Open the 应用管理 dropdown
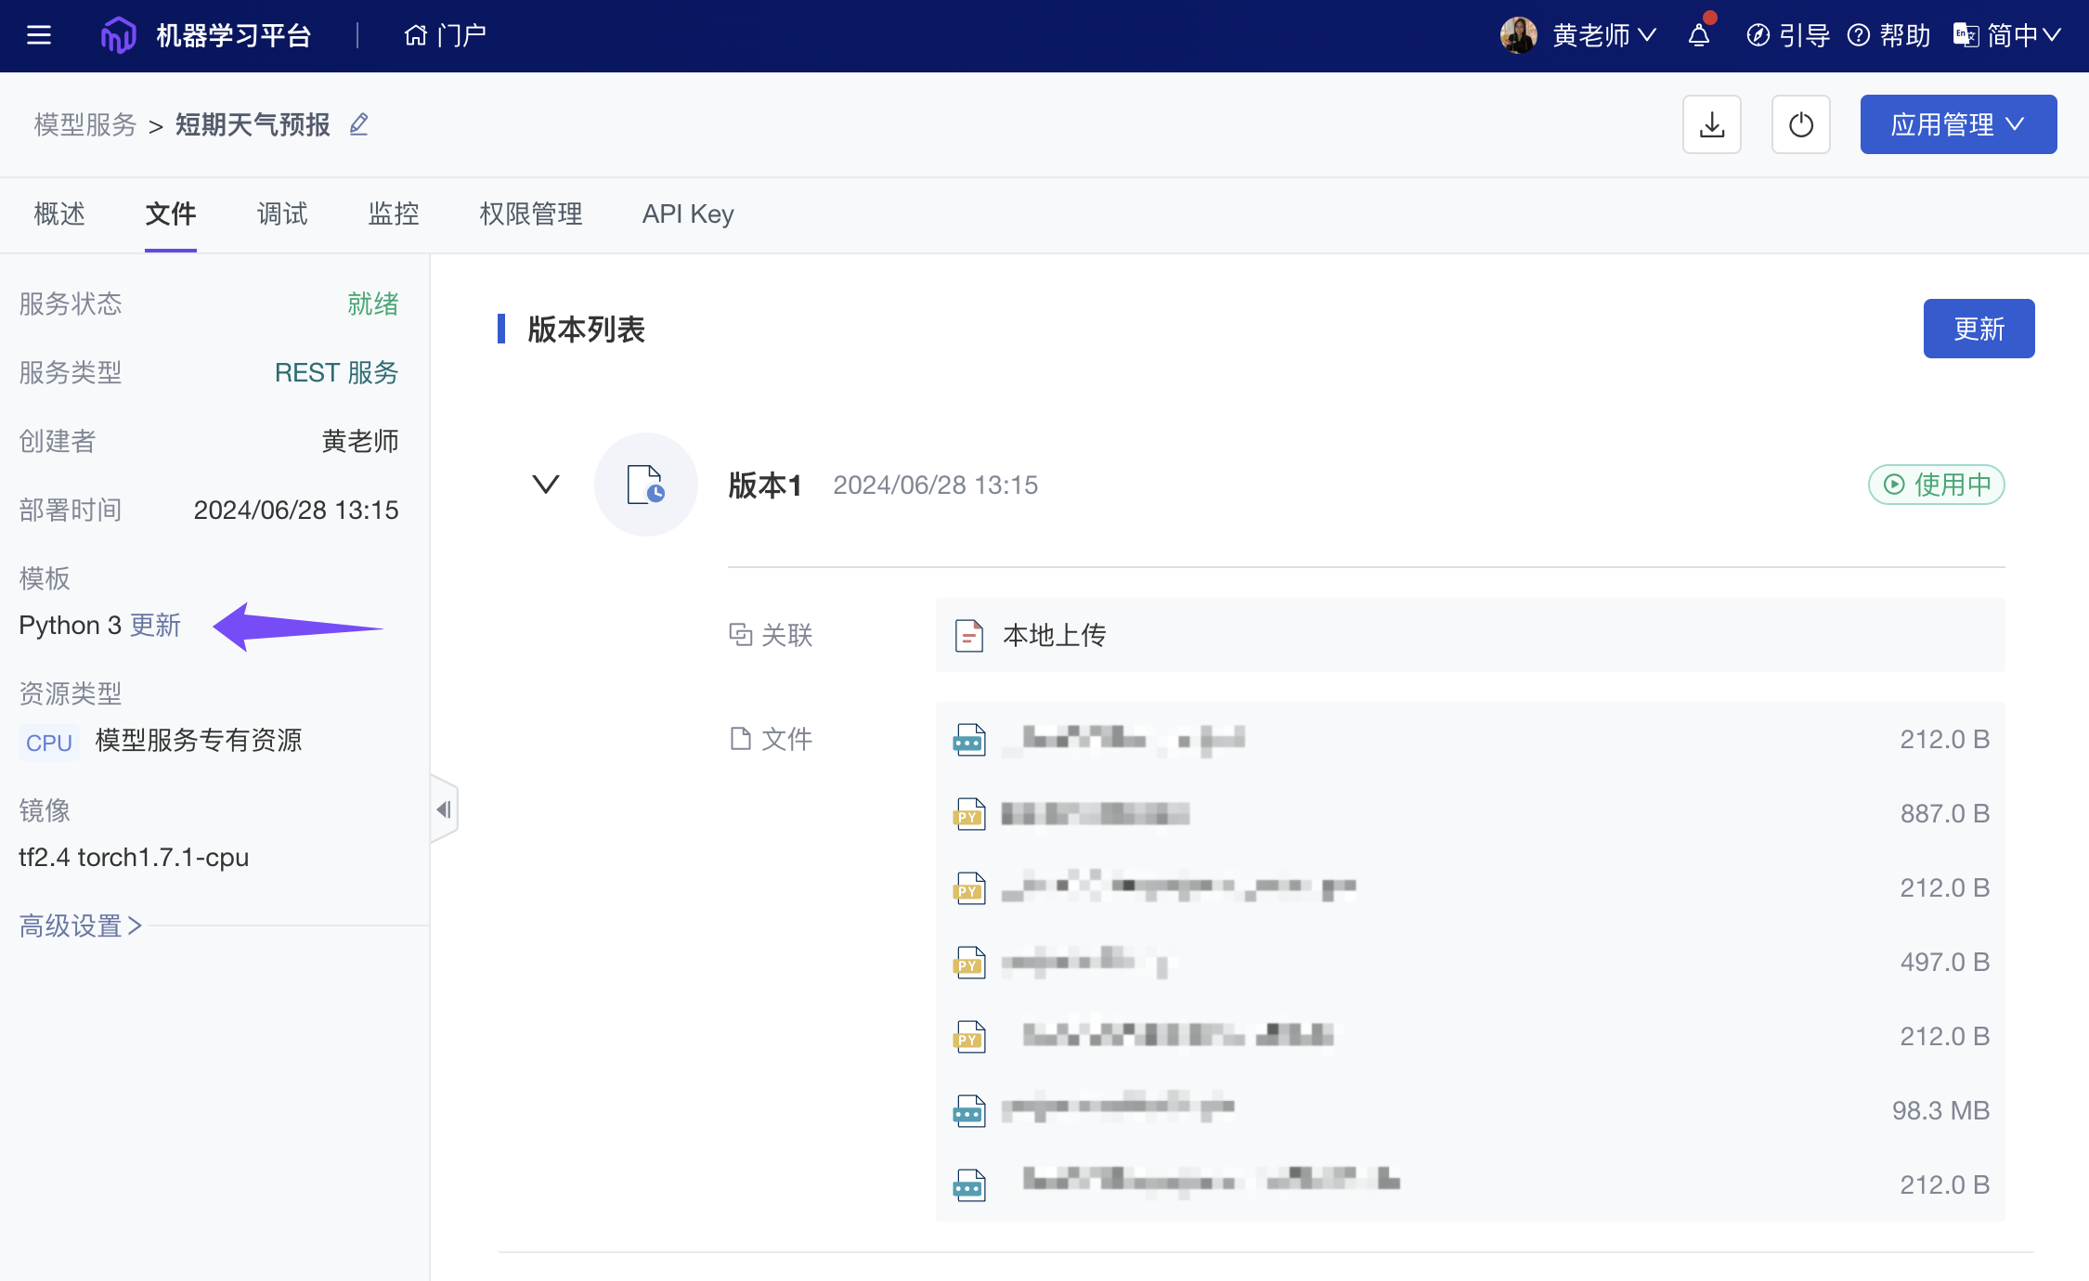Viewport: 2089px width, 1281px height. click(x=1958, y=123)
